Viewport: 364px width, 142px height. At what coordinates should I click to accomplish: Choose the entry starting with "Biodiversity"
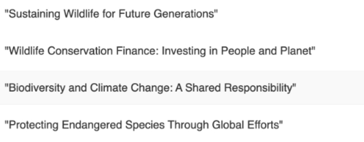tap(182, 88)
